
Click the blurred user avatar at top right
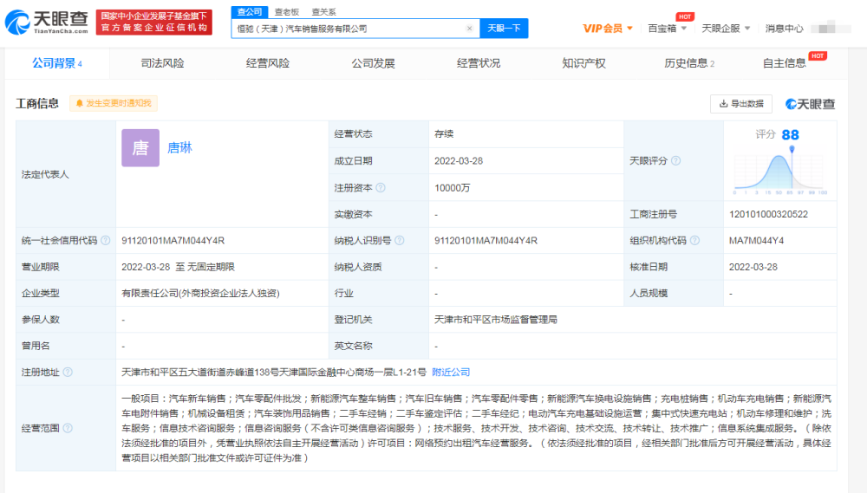point(831,27)
